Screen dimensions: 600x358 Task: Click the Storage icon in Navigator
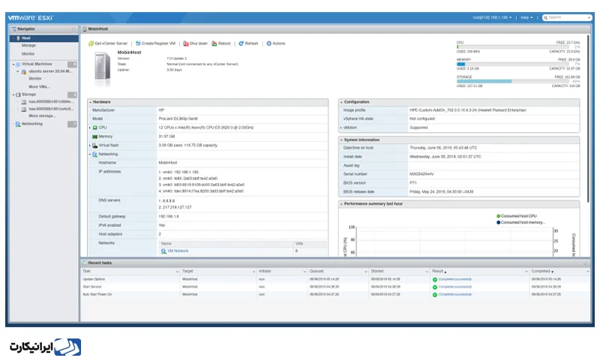coord(18,95)
